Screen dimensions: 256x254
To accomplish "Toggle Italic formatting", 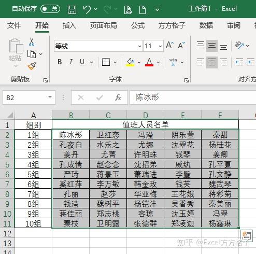I will (x=71, y=62).
